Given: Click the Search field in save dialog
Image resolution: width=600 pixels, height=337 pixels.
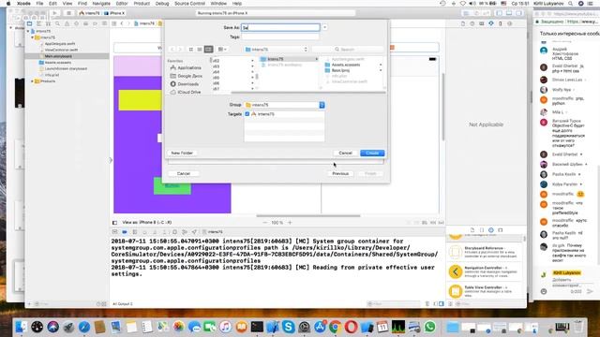Looking at the screenshot, I should [x=348, y=50].
